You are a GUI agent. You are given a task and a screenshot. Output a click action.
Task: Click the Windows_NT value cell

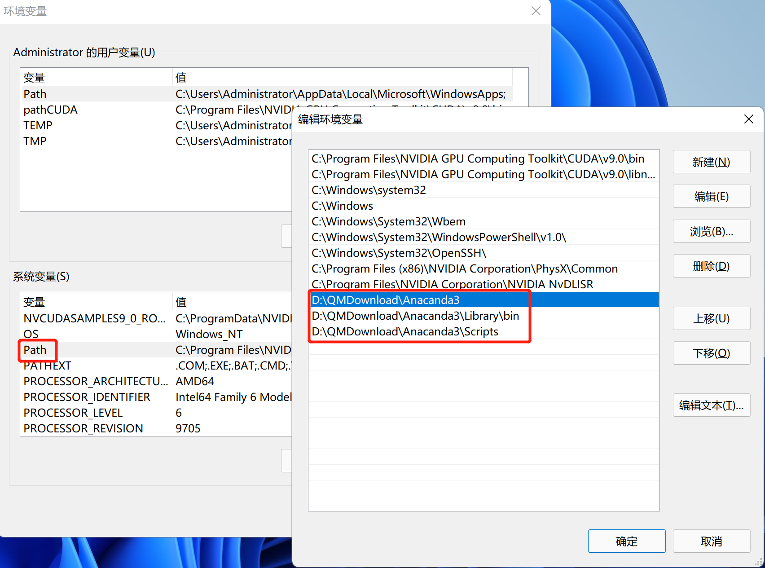pos(209,334)
